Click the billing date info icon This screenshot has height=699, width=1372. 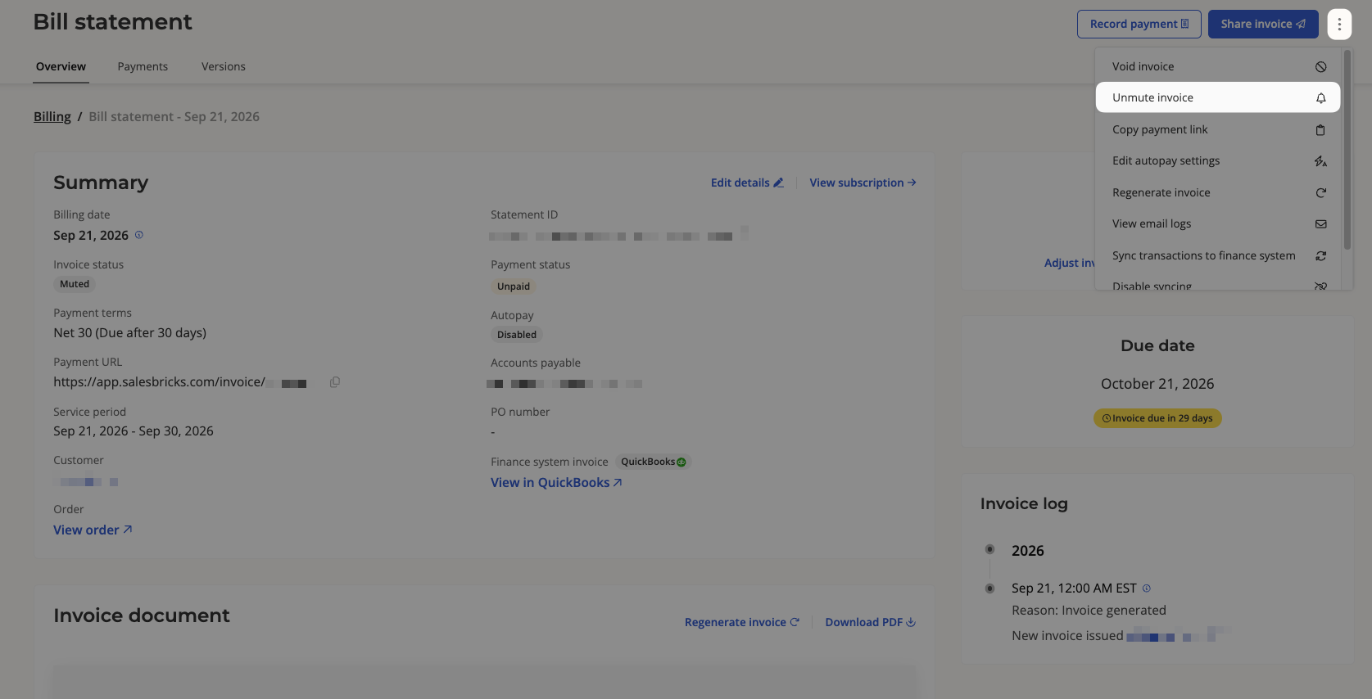coord(138,235)
